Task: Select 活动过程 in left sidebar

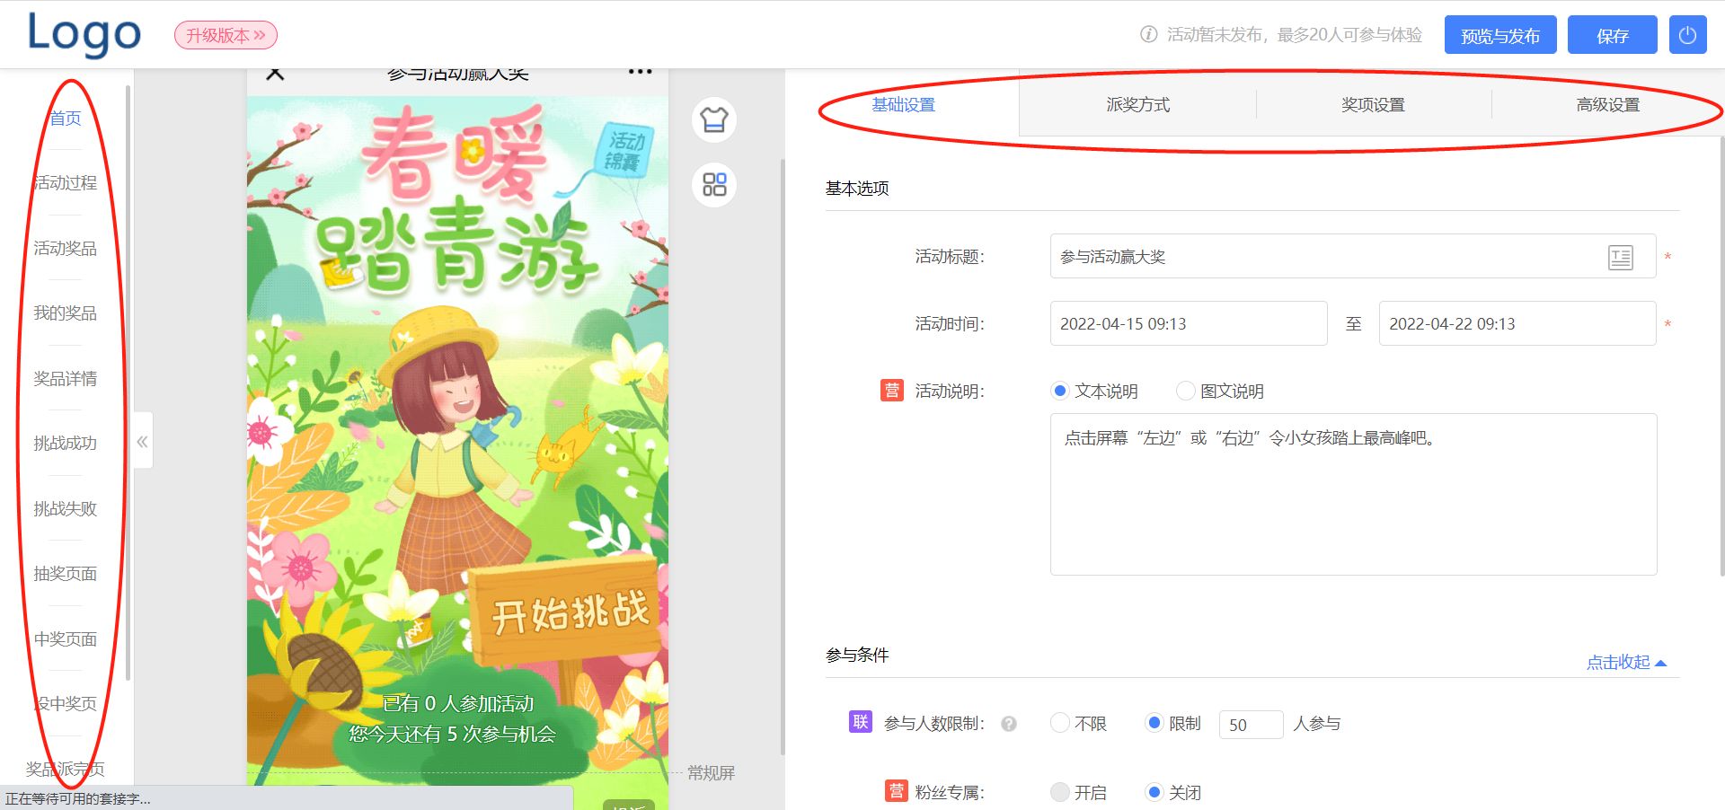Action: point(65,182)
